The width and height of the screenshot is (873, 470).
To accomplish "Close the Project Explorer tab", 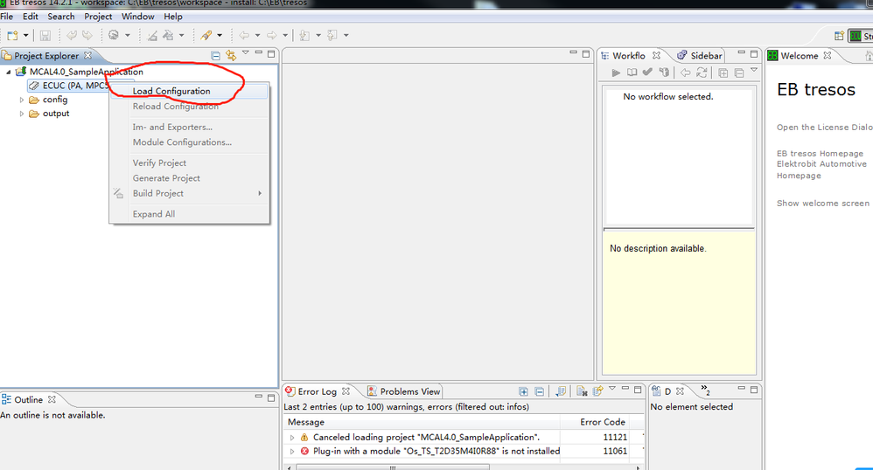I will point(87,56).
